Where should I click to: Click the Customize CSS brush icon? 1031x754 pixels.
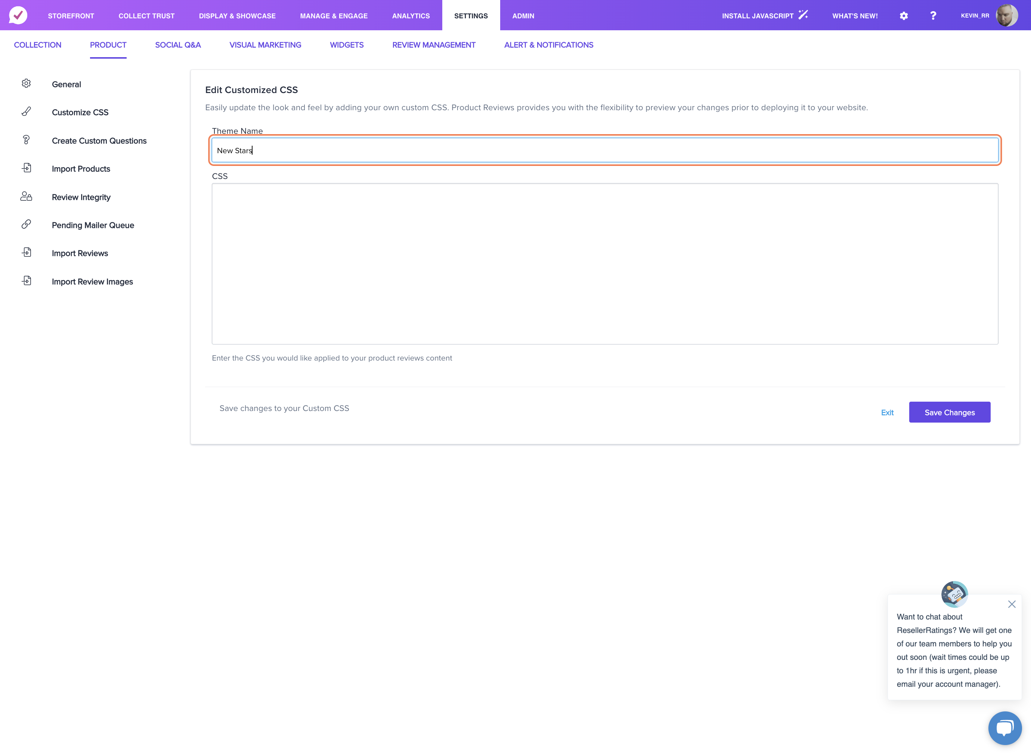pyautogui.click(x=26, y=112)
